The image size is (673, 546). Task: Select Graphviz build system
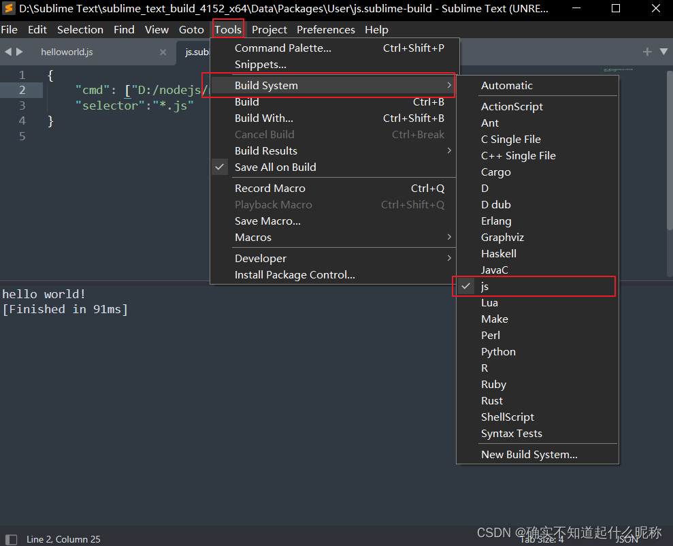click(x=538, y=238)
